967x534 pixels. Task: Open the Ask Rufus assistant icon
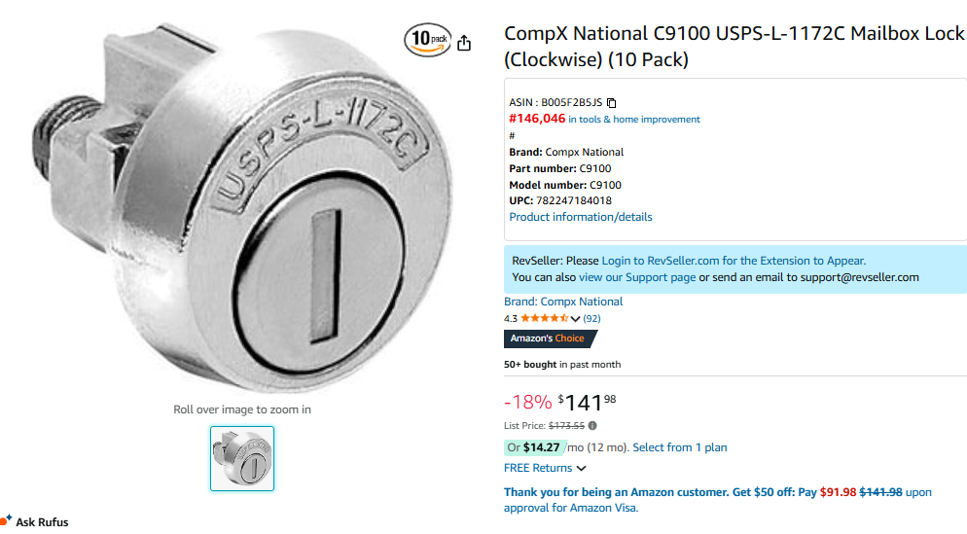[8, 521]
